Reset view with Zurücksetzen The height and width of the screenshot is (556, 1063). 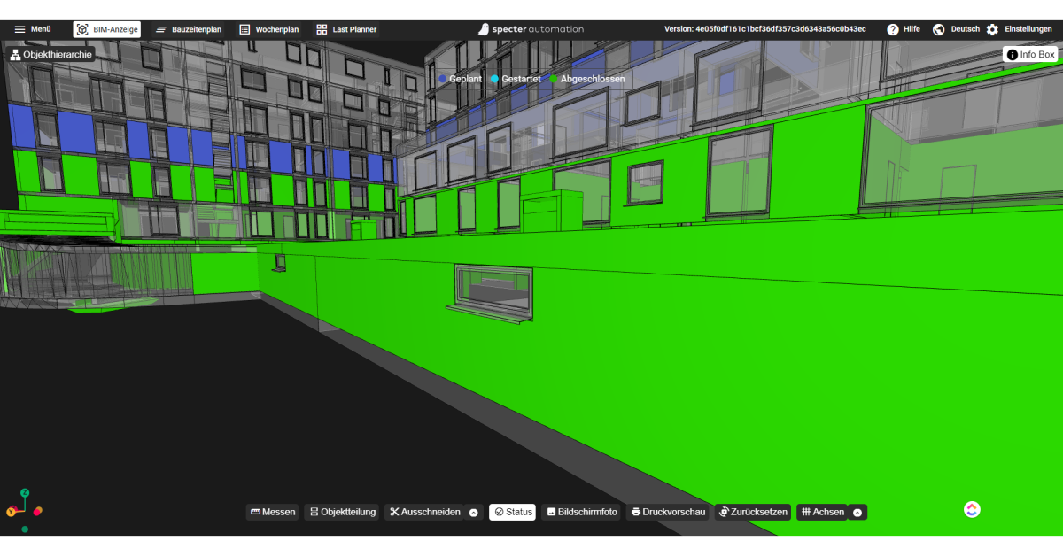click(752, 512)
